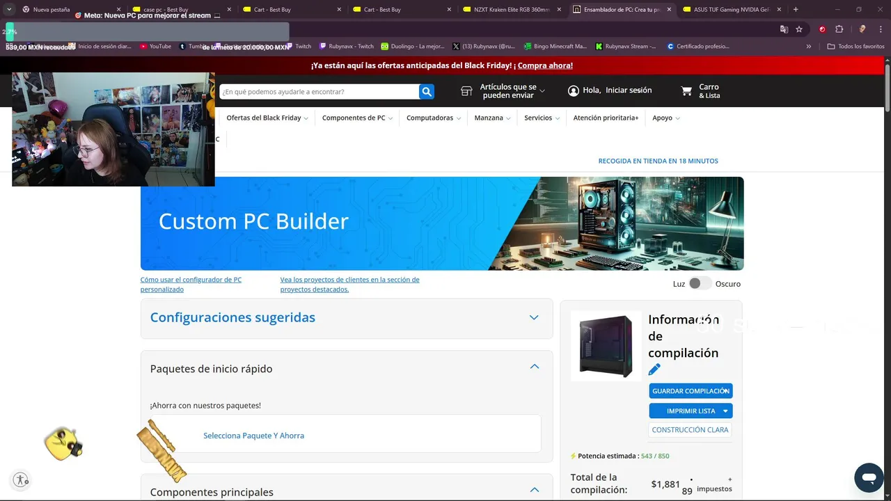Screen dimensions: 891x501
Task: Open the tab search arrow at top left
Action: [x=9, y=10]
